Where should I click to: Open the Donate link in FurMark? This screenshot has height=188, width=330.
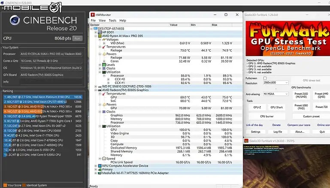[276, 125]
